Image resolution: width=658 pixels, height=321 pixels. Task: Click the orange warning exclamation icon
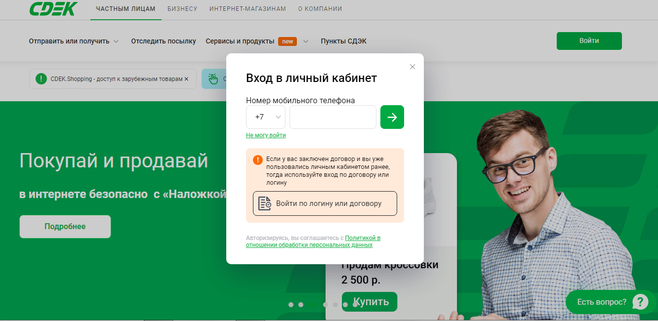click(x=258, y=160)
